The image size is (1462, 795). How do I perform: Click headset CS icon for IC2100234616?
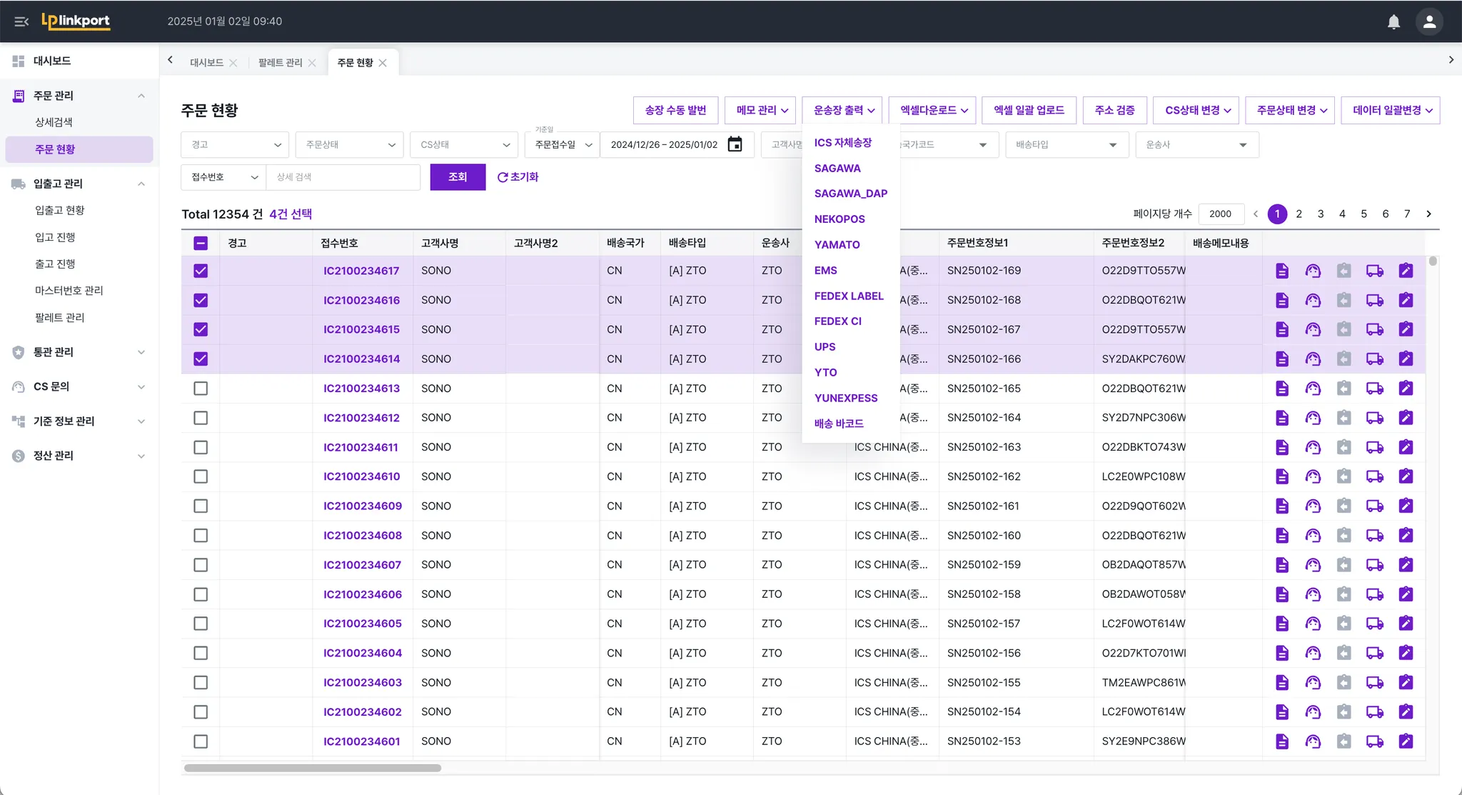pyautogui.click(x=1313, y=300)
